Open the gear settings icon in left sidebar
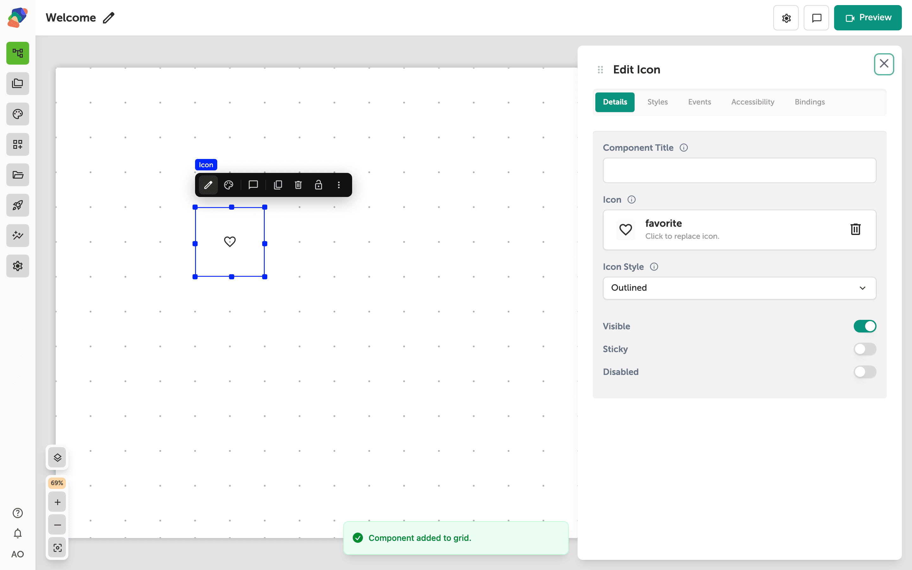 (x=18, y=266)
